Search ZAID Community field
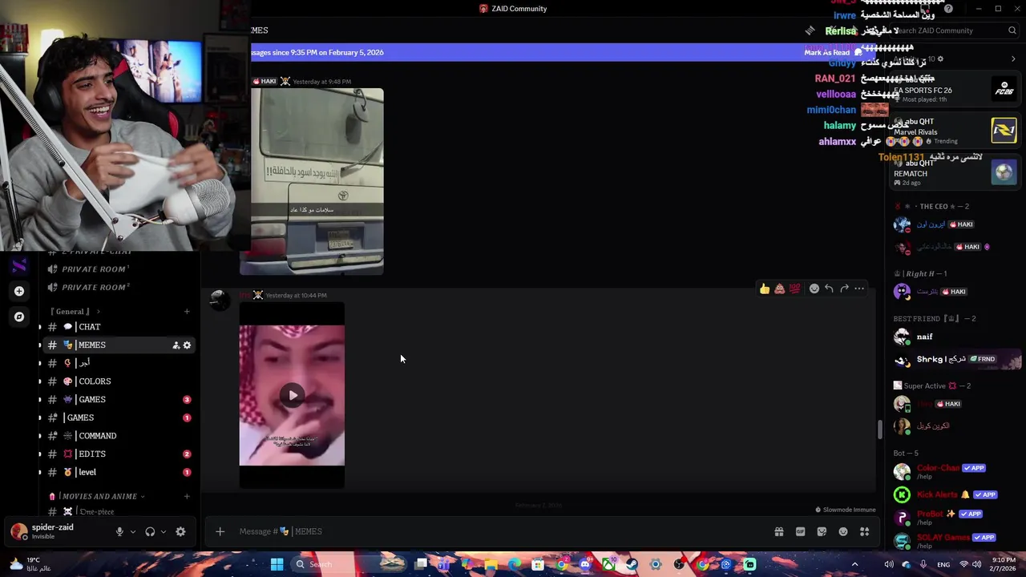The image size is (1026, 577). [954, 30]
